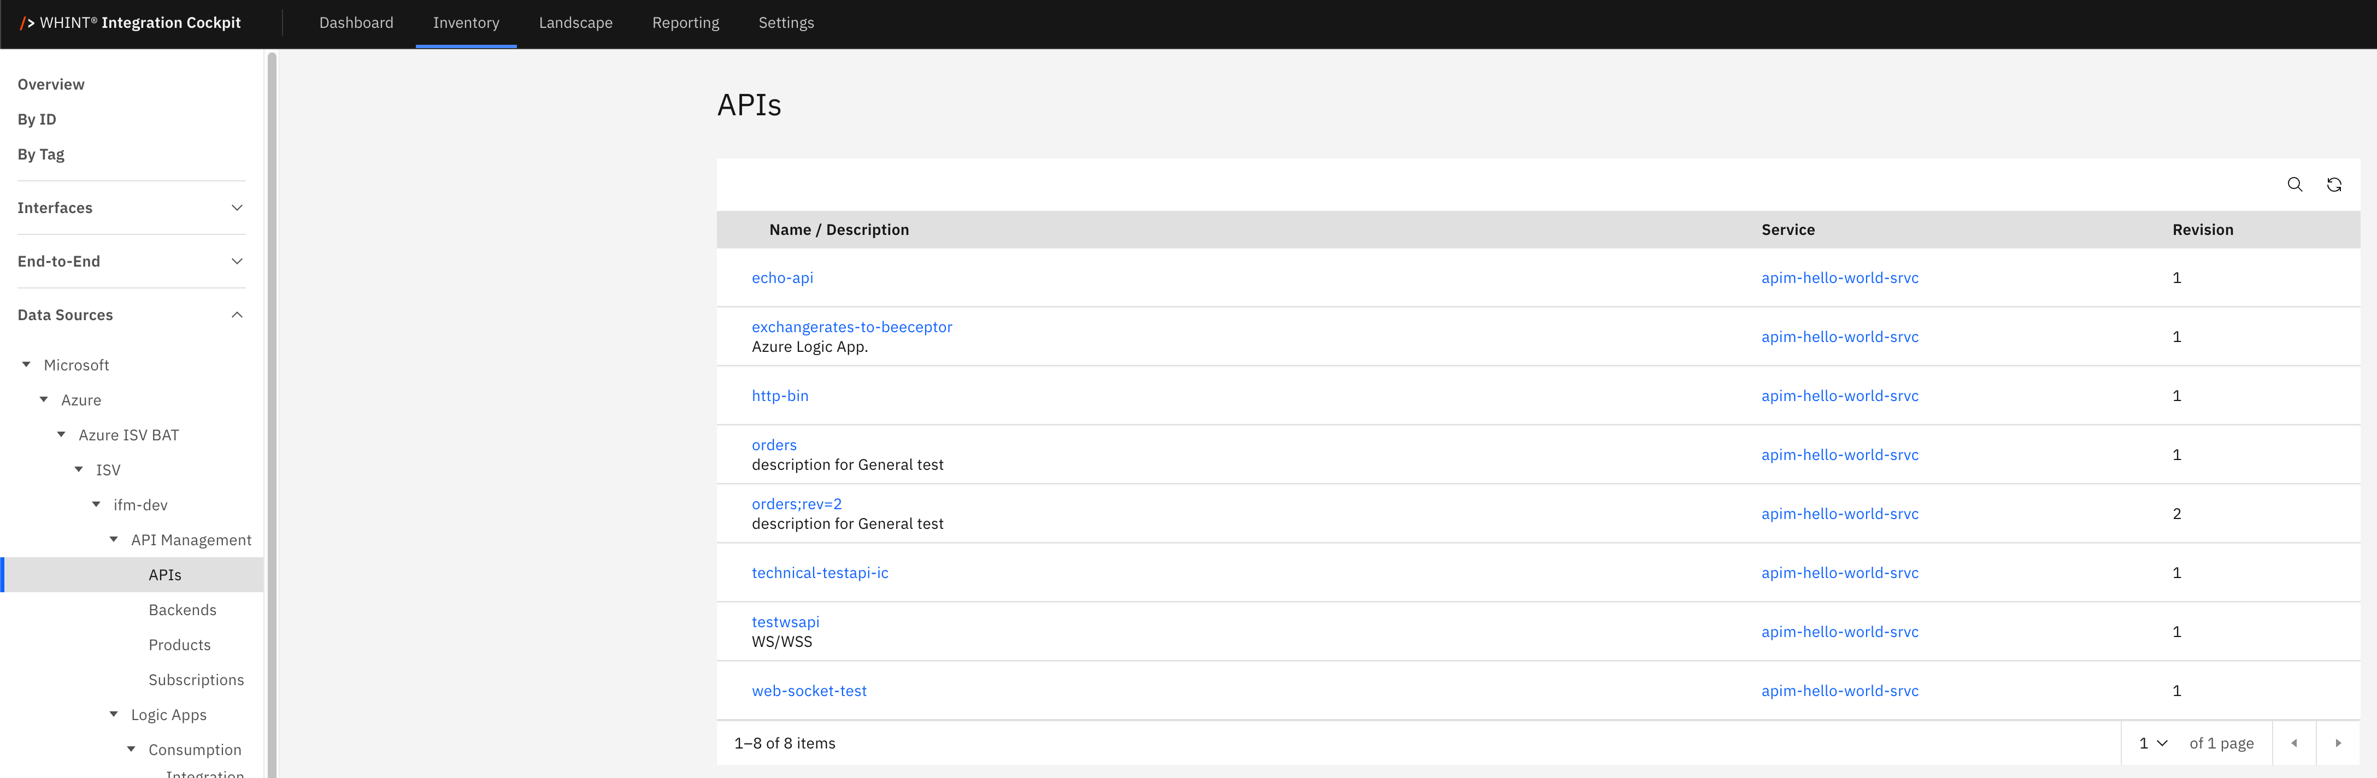2377x778 pixels.
Task: Open the echo-api link
Action: coord(781,278)
